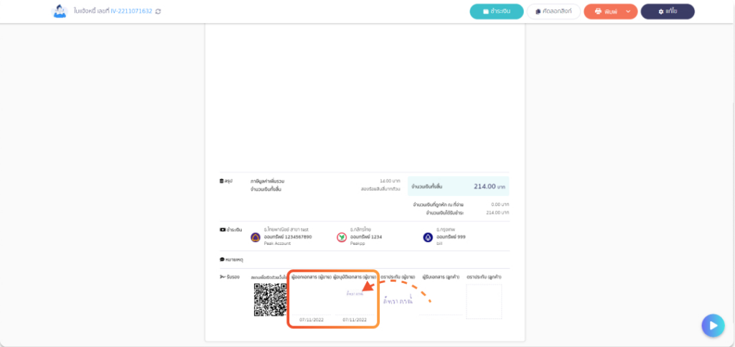The width and height of the screenshot is (735, 347).
Task: Click the Siam Commercial Bank purple logo
Action: click(x=256, y=237)
